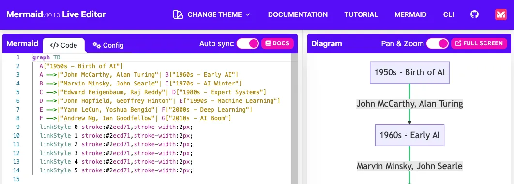This screenshot has height=184, width=514.
Task: Click code line defining A 1950s node
Action: [81, 66]
